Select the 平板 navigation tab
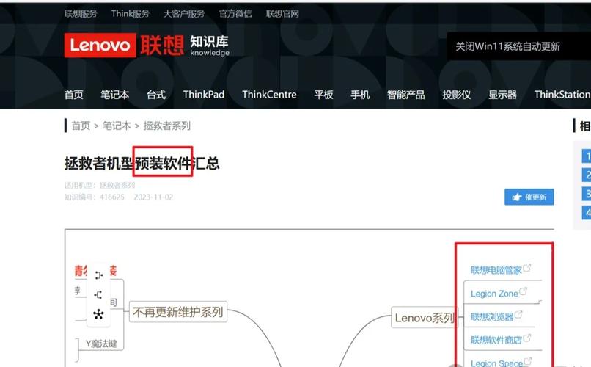Screen dimensions: 591x367 point(323,94)
